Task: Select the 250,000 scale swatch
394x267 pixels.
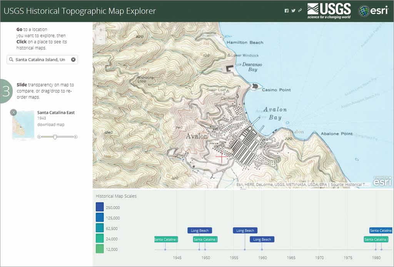Action: (x=100, y=207)
